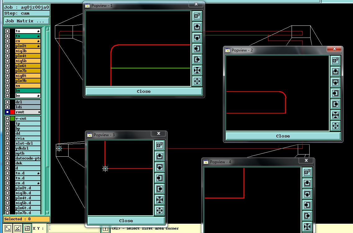Pan up in Popview 1

197,27
